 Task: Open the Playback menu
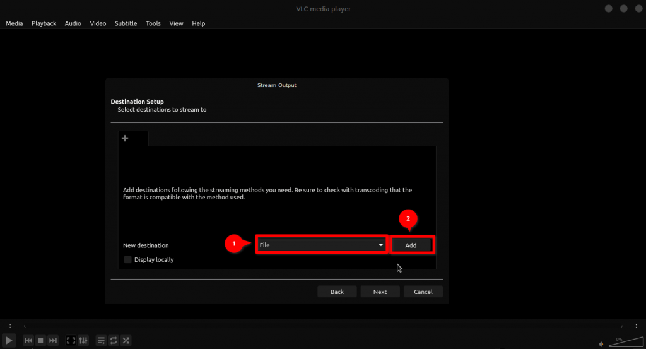click(x=44, y=23)
